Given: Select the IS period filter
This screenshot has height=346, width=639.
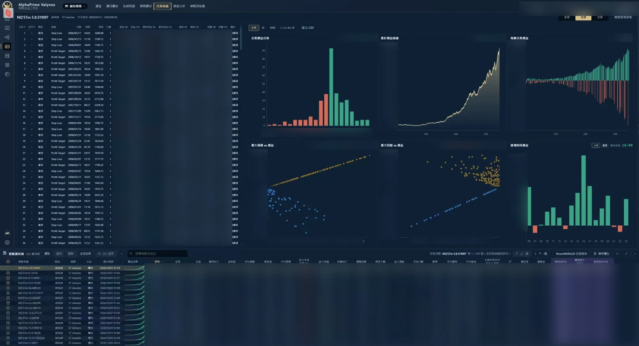Looking at the screenshot, I should (x=263, y=28).
